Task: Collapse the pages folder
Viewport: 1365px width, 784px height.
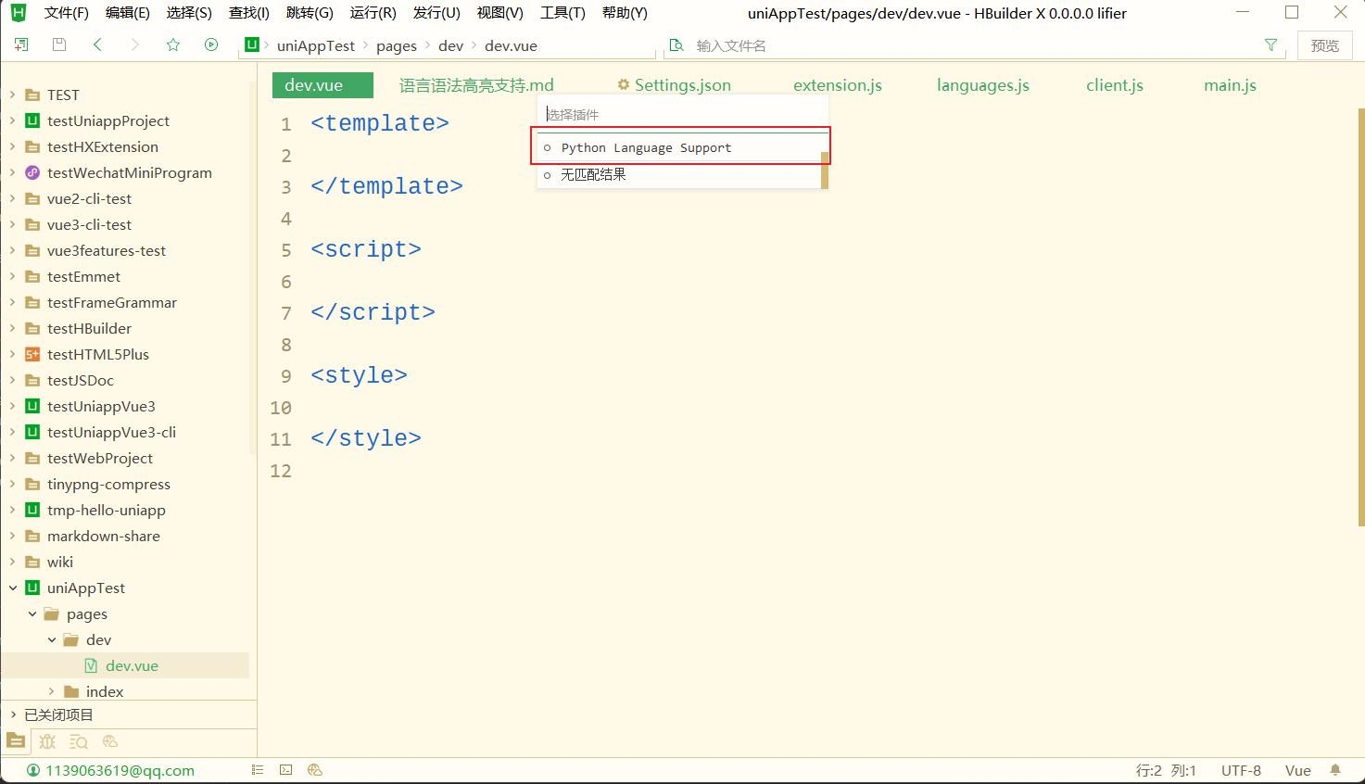Action: pos(32,613)
